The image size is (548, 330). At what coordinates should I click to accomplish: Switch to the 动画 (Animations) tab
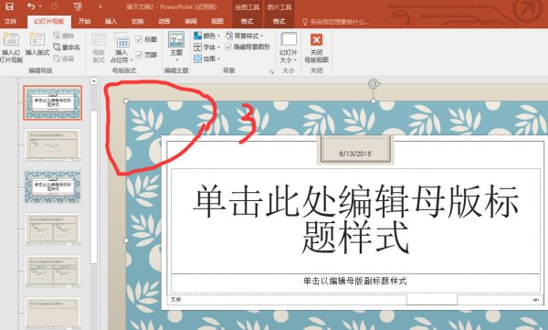click(x=163, y=21)
